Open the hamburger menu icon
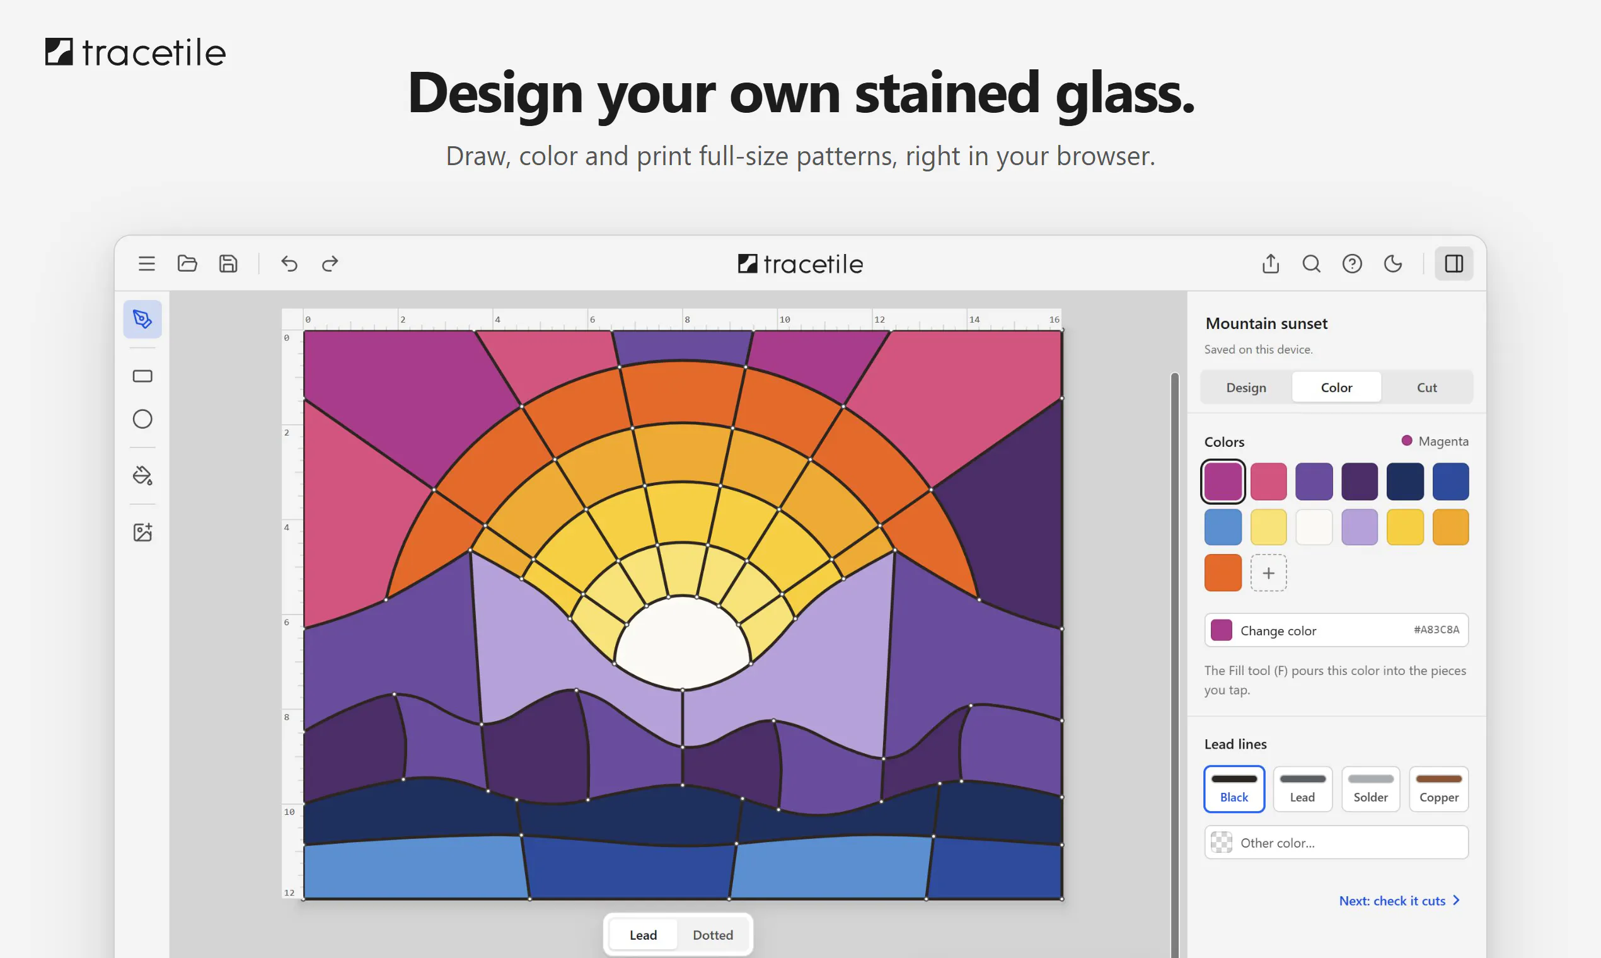1601x958 pixels. click(x=146, y=263)
